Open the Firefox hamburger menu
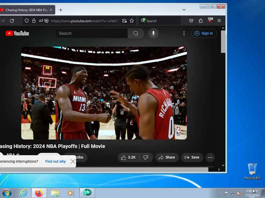Image resolution: width=265 pixels, height=198 pixels. 219,21
